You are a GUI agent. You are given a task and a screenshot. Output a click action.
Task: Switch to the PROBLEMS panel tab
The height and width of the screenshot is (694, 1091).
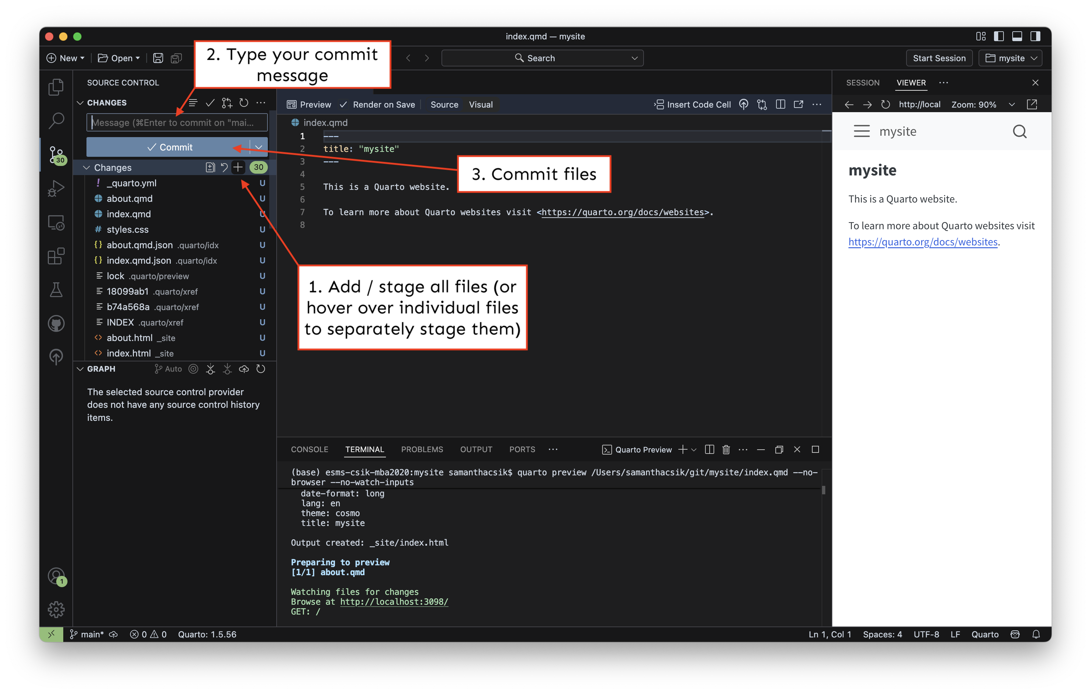(422, 449)
